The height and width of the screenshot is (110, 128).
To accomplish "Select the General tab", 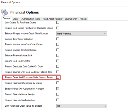I will (x=7, y=18).
